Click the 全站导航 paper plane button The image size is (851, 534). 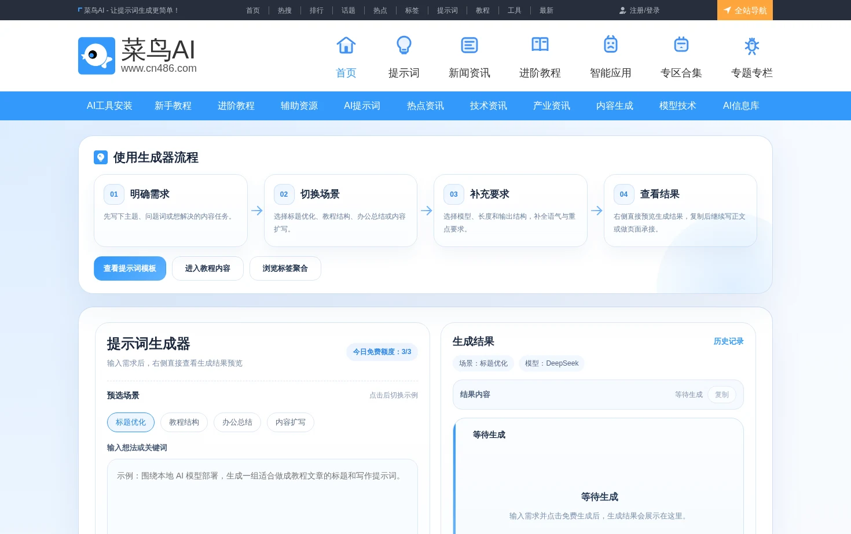coord(745,10)
